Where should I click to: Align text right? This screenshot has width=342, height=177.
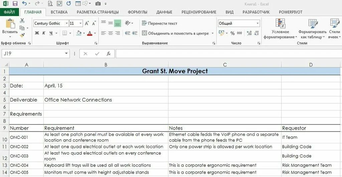coord(118,33)
